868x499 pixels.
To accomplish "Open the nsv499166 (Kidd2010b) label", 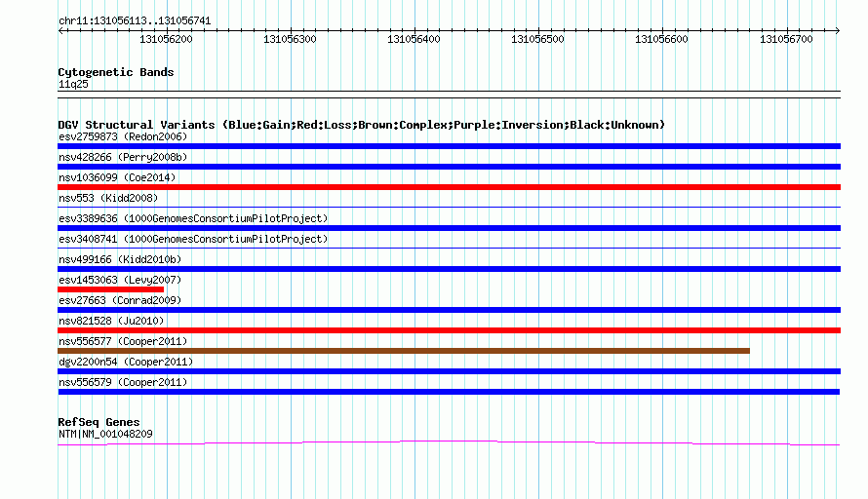I will point(120,259).
